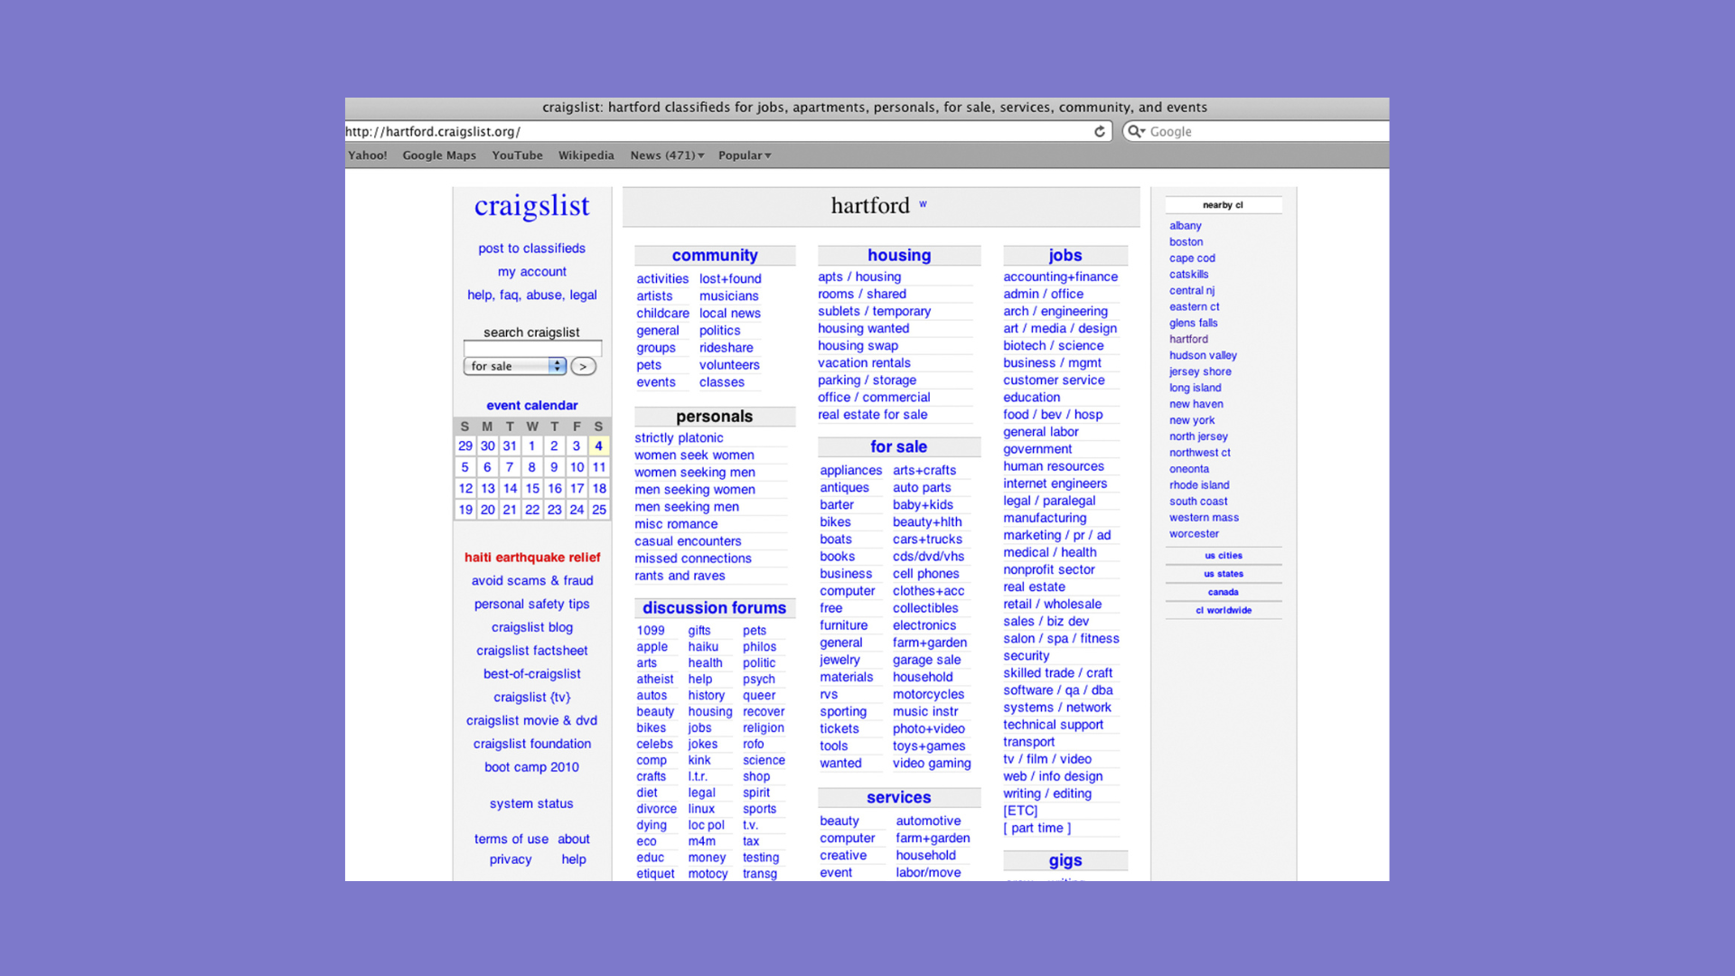Viewport: 1735px width, 976px height.
Task: Open the 'haiti earthquake relief' link
Action: pyautogui.click(x=531, y=558)
